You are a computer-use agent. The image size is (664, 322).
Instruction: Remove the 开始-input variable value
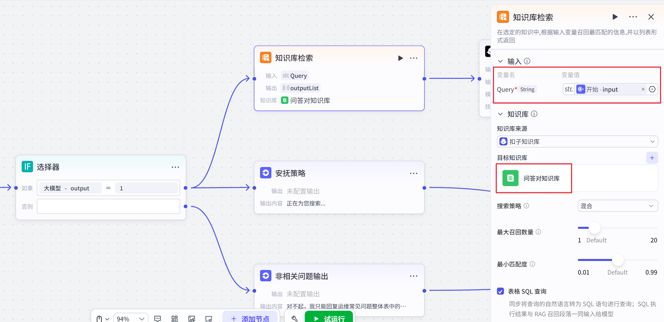click(x=643, y=89)
